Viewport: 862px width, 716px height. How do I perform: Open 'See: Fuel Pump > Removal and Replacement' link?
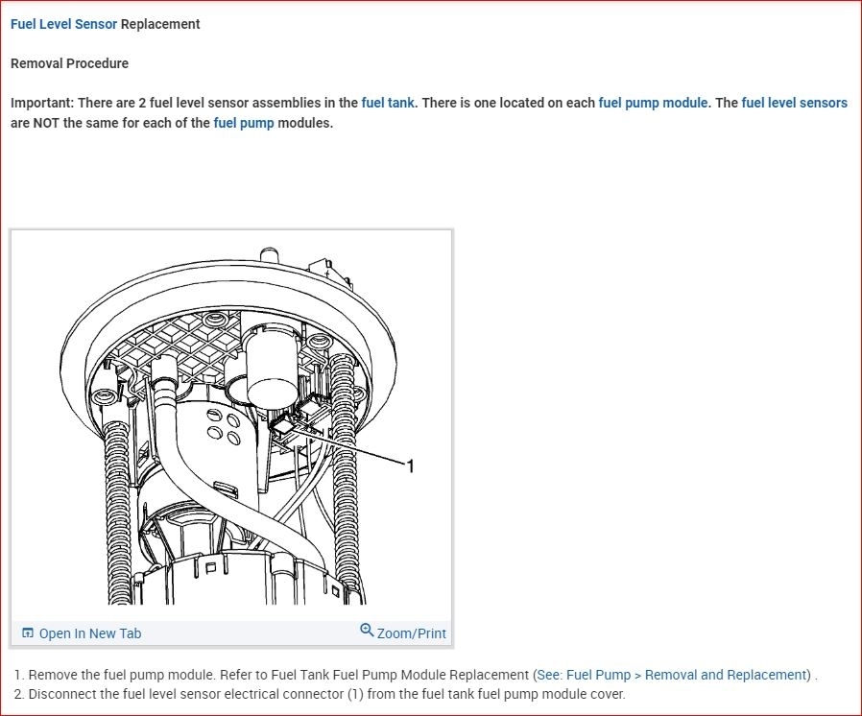[x=671, y=675]
